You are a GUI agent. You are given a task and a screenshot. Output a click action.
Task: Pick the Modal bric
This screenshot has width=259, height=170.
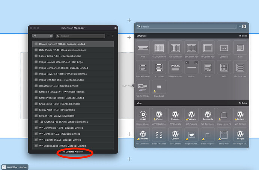(208, 68)
